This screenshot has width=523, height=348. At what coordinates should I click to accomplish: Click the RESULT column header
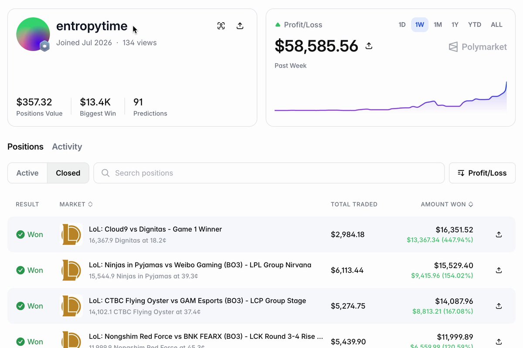pos(27,204)
